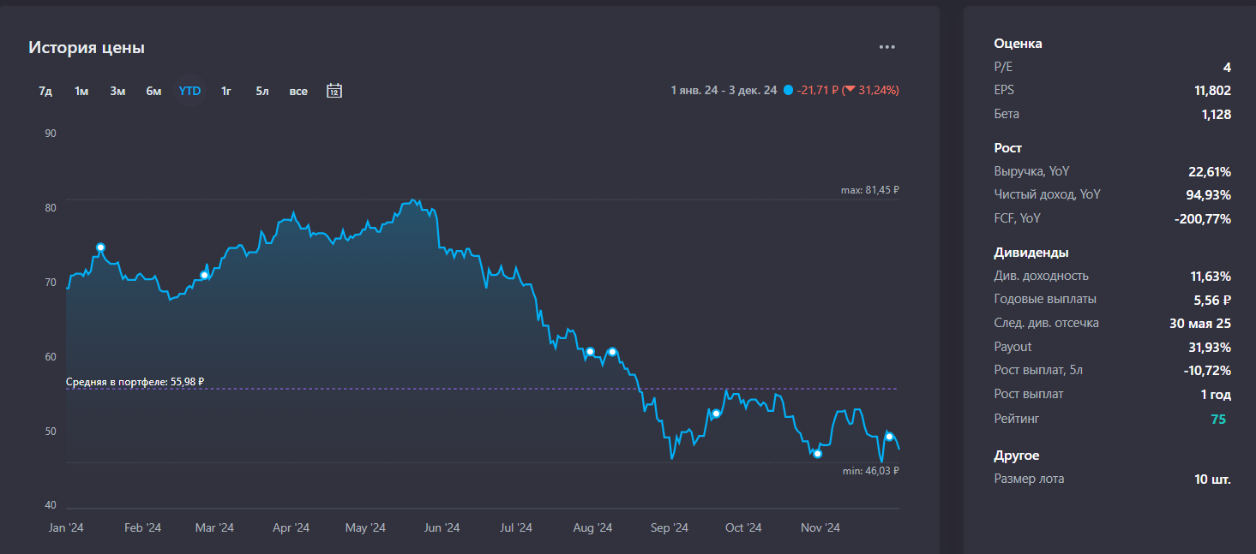Click the early-November marker near minimum line
The height and width of the screenshot is (554, 1256).
click(x=817, y=454)
